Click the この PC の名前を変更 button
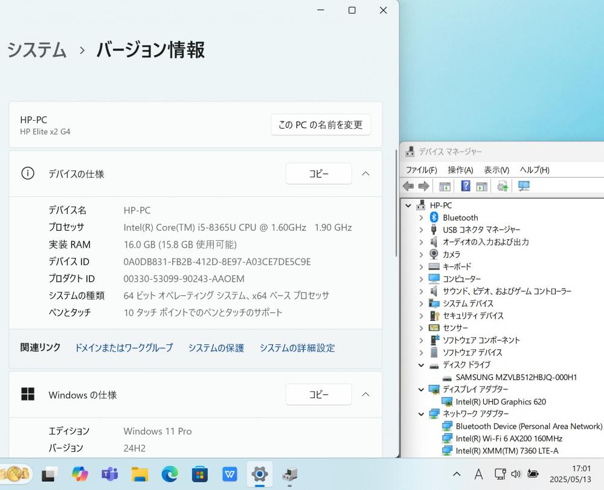This screenshot has width=604, height=490. click(321, 124)
